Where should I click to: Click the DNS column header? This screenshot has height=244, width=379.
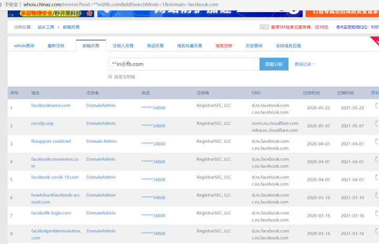[256, 93]
